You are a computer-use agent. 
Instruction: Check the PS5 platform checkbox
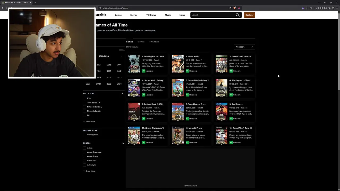tap(84, 98)
